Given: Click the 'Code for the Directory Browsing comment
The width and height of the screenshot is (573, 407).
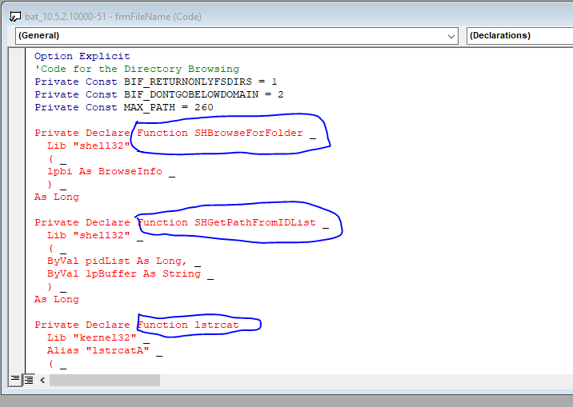Looking at the screenshot, I should pos(137,69).
